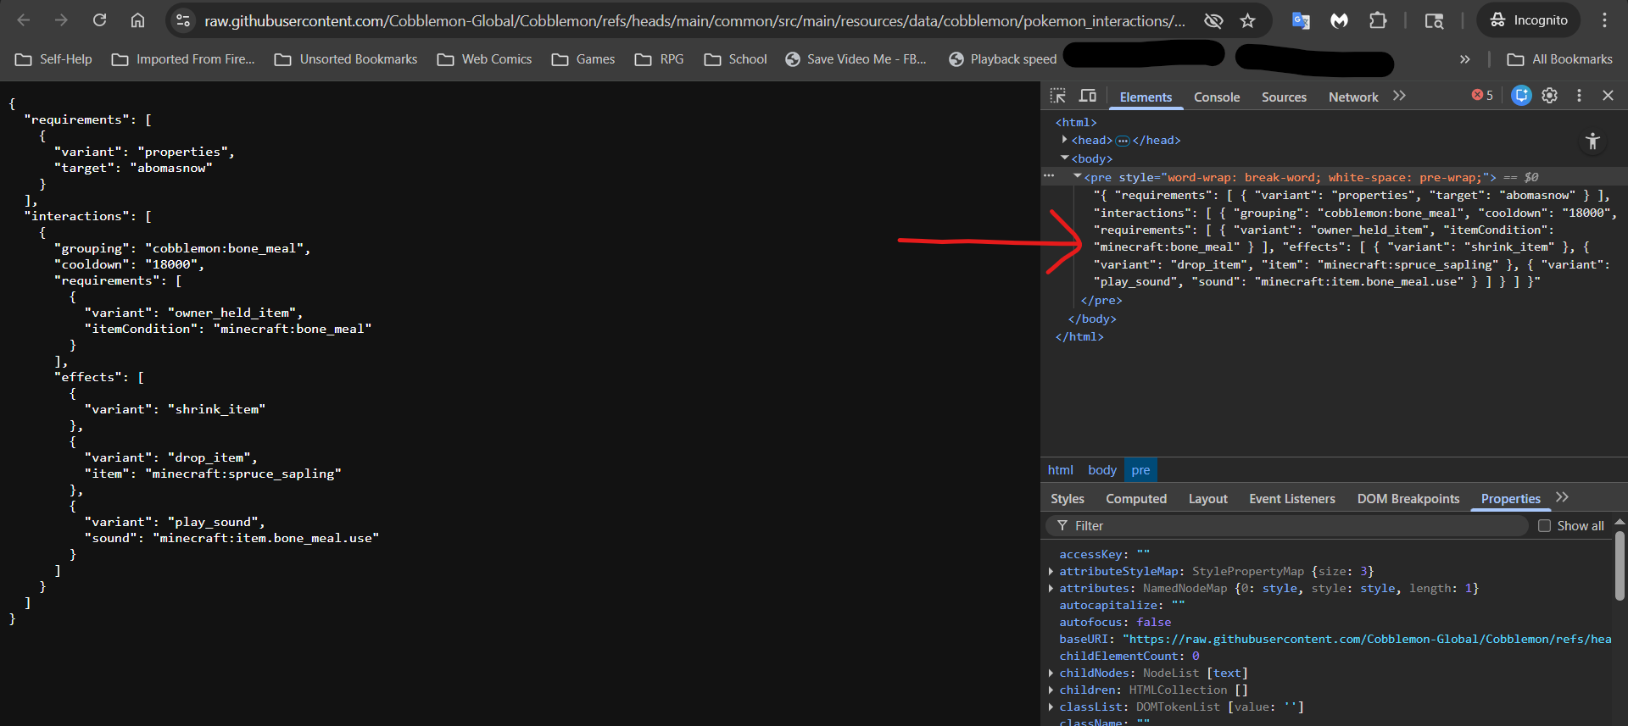Show hidden bookmarks overflow chevron

tap(1464, 59)
